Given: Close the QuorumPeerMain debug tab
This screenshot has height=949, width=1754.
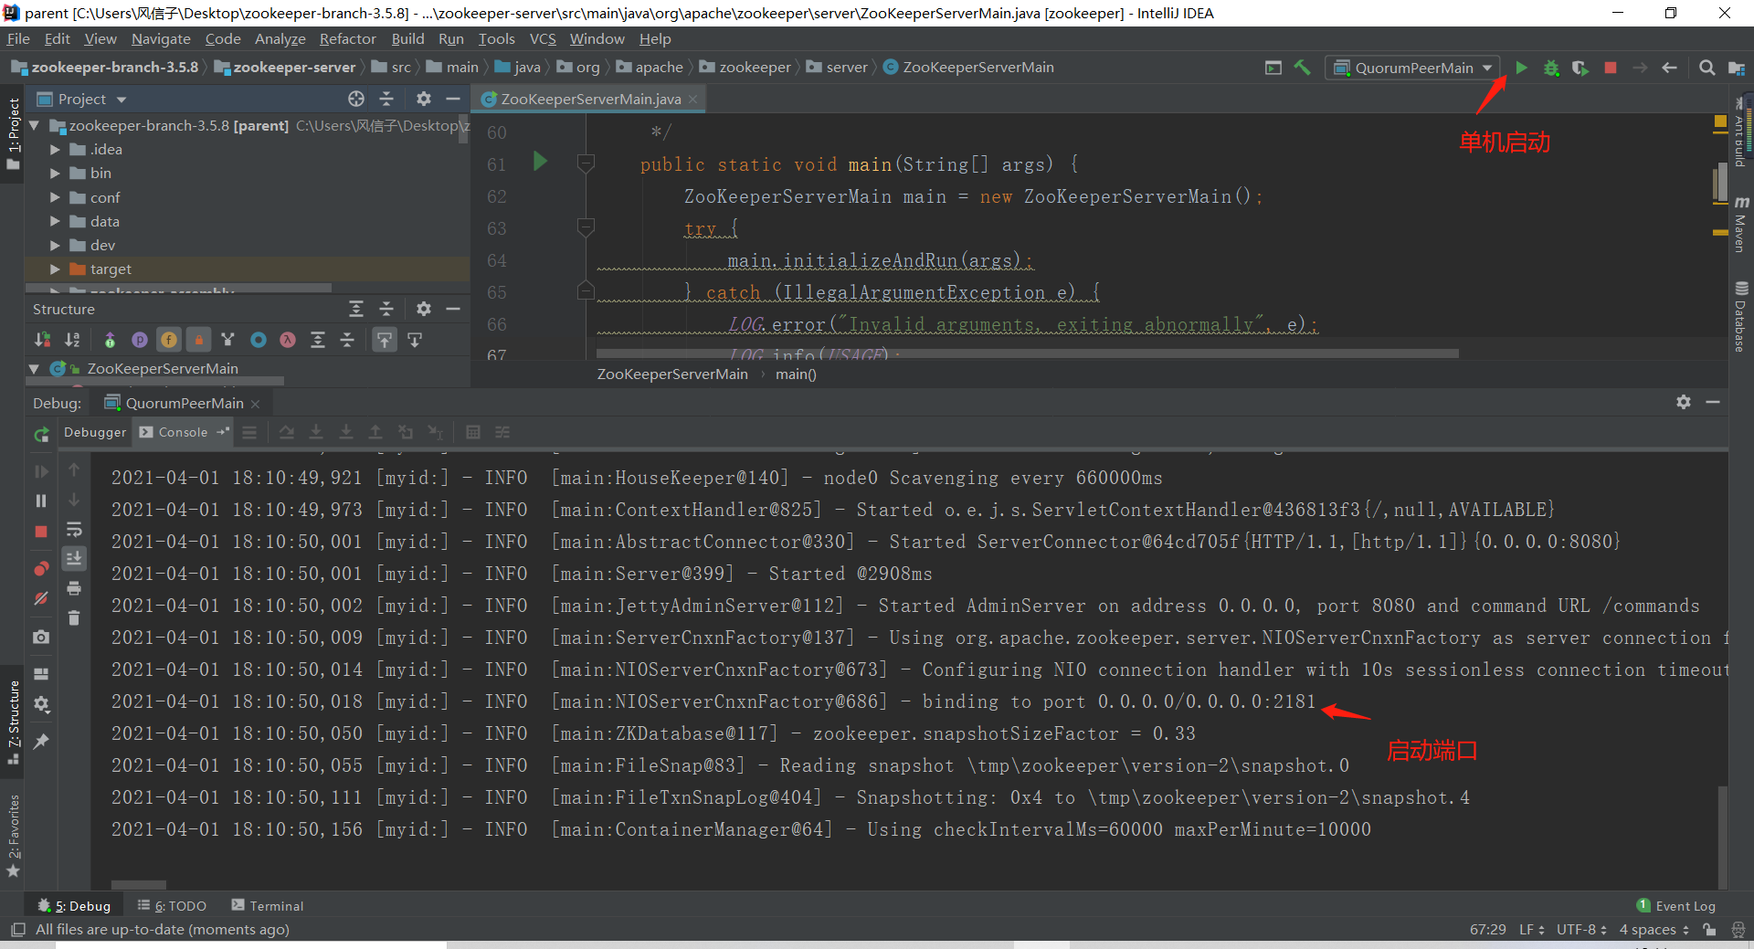Looking at the screenshot, I should click(255, 404).
